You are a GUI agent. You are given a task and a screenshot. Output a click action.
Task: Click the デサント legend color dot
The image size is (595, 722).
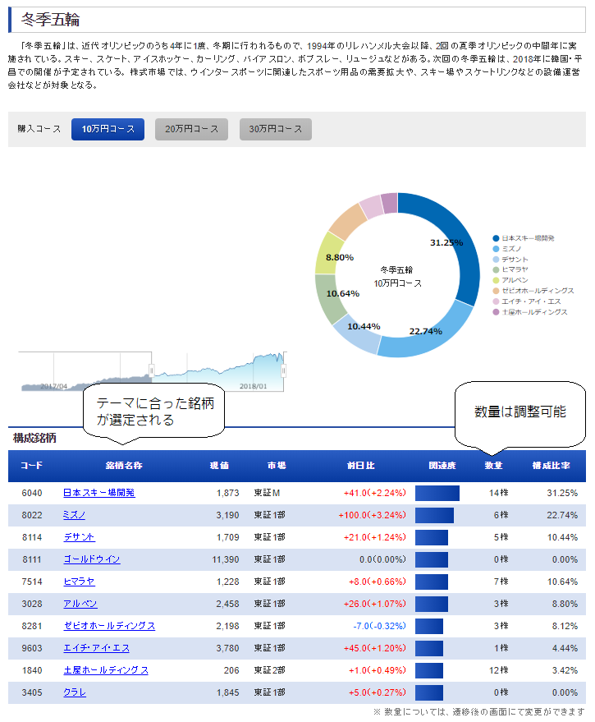[x=496, y=260]
